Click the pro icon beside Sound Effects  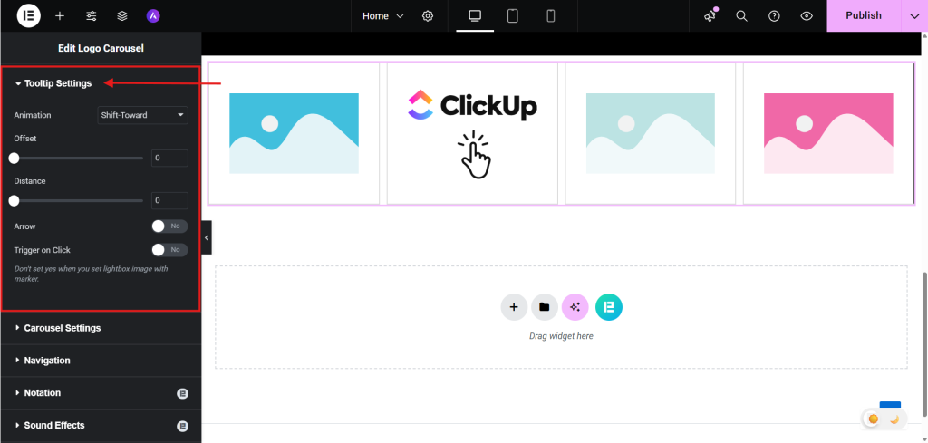pos(183,426)
